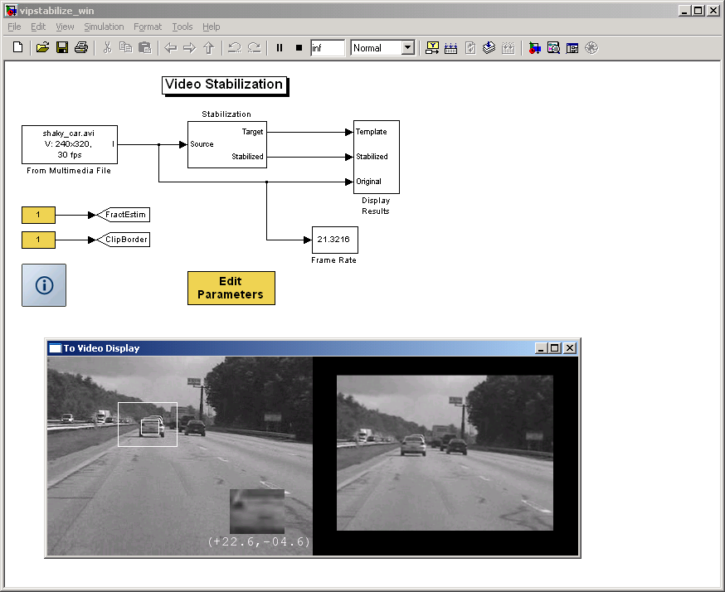Viewport: 725px width, 592px height.
Task: Open the View menu
Action: click(x=65, y=27)
